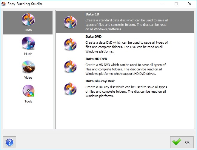The image size is (197, 150).
Task: Select the Data label in sidebar
Action: click(28, 30)
